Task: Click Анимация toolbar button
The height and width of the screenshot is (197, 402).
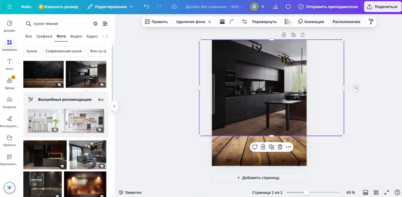Action: 311,22
